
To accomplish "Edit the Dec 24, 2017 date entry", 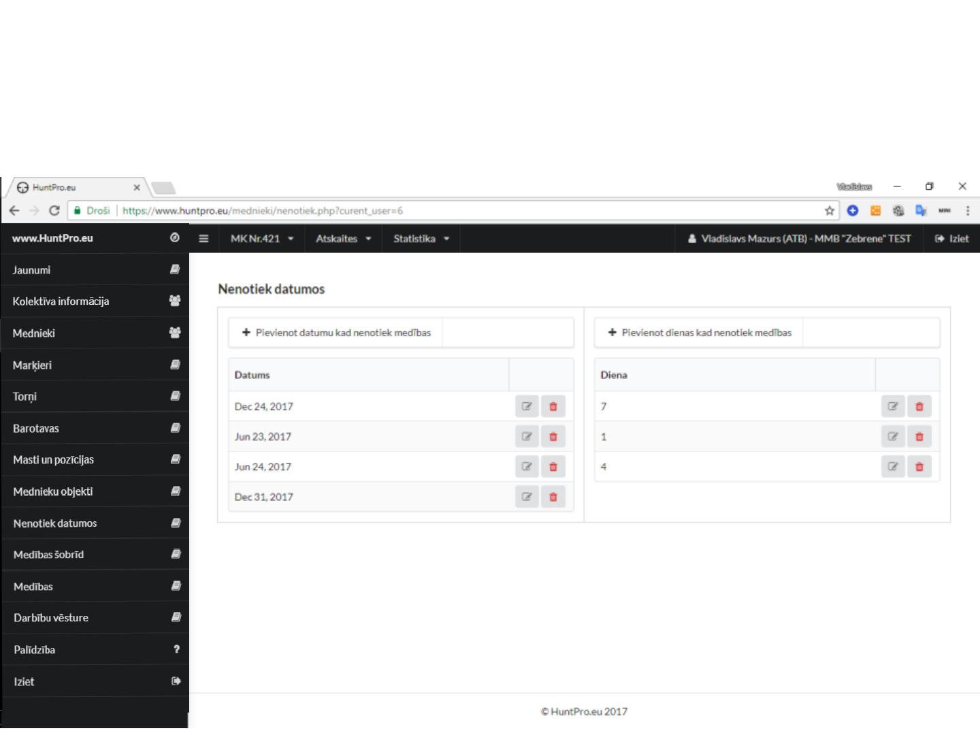I will (527, 406).
